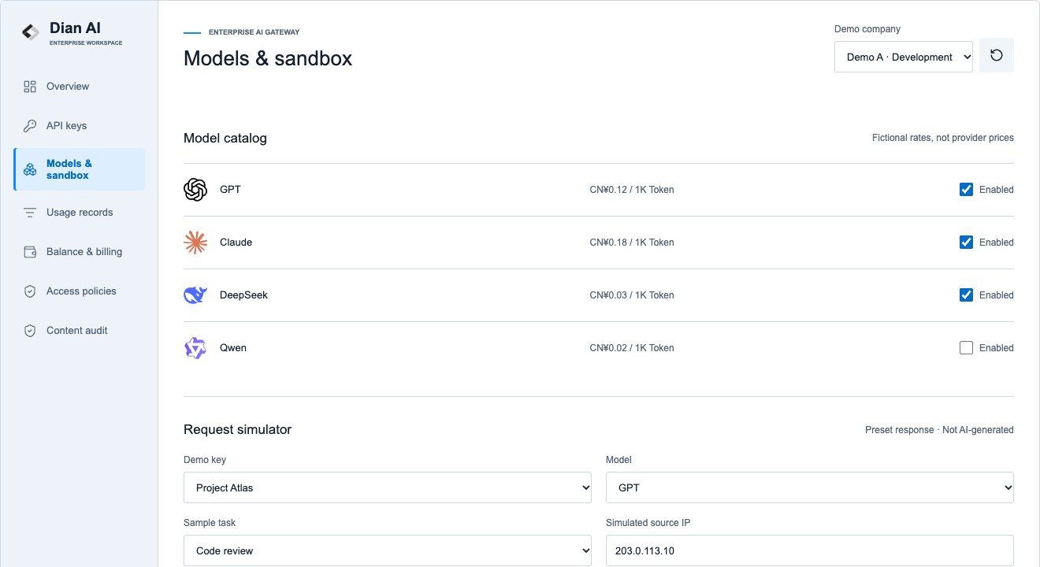Enable the Qwen model checkbox
This screenshot has width=1040, height=567.
tap(966, 347)
